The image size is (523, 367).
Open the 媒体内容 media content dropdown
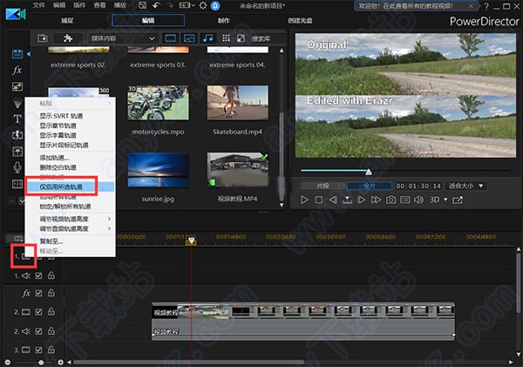pyautogui.click(x=122, y=38)
